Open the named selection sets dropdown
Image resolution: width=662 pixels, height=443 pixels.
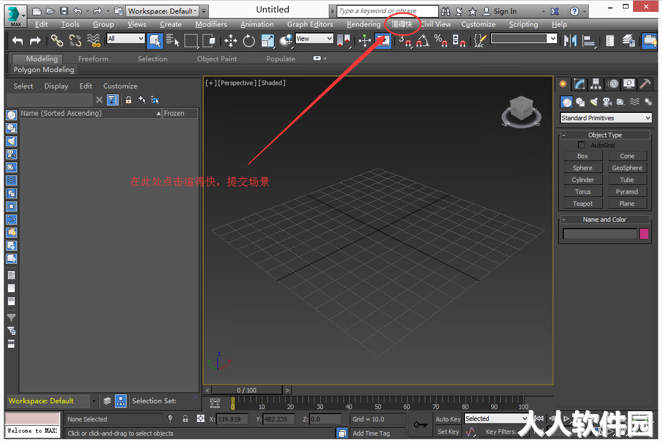[524, 39]
